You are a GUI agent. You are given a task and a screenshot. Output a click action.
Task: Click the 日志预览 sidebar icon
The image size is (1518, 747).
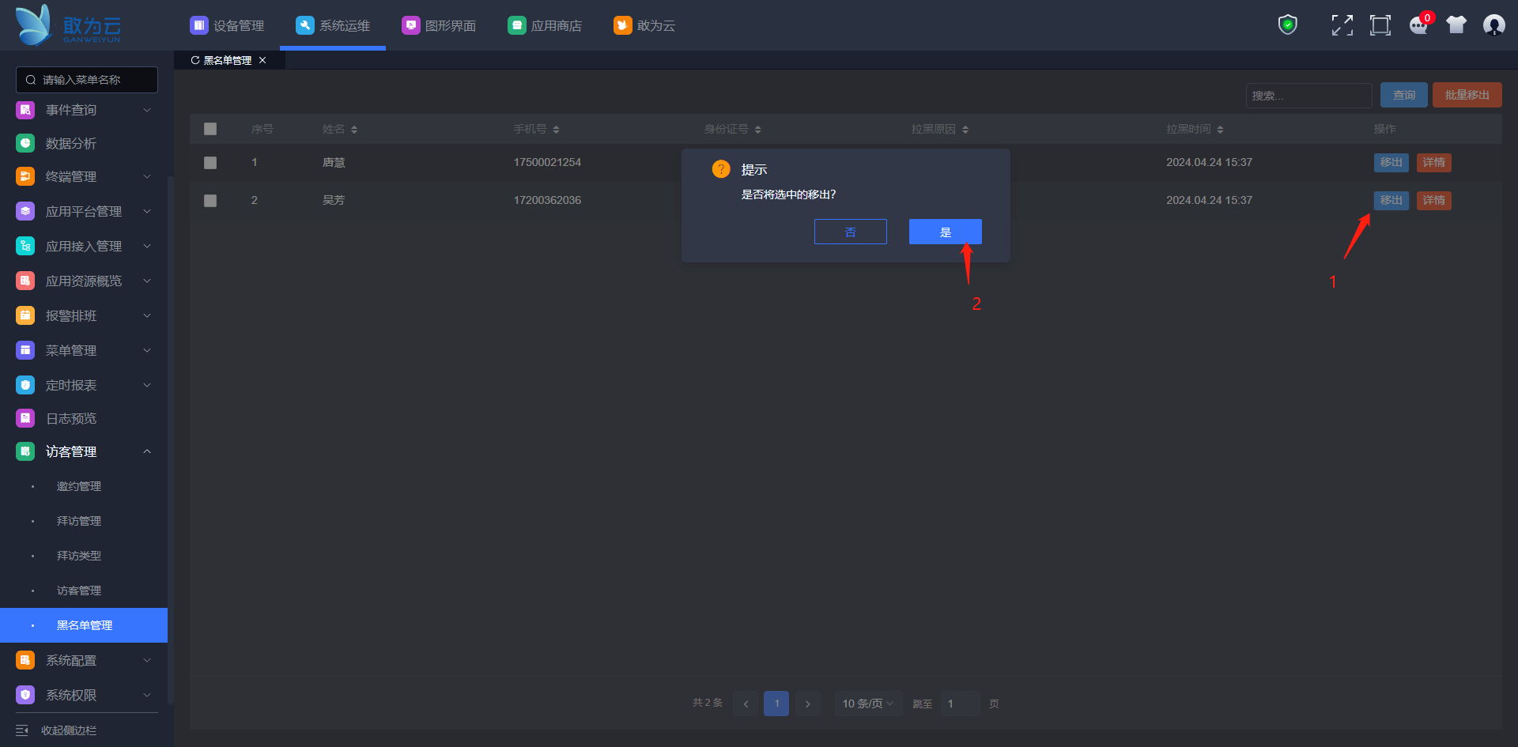click(25, 418)
